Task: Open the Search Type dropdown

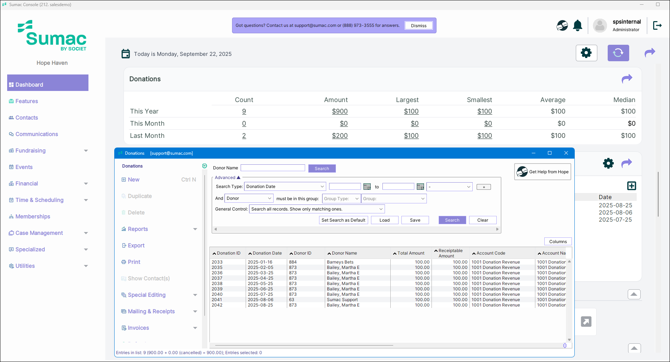Action: click(x=285, y=187)
